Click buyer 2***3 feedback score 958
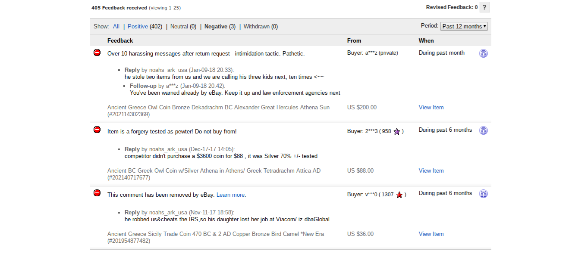Screen dimensions: 569x257 point(387,131)
